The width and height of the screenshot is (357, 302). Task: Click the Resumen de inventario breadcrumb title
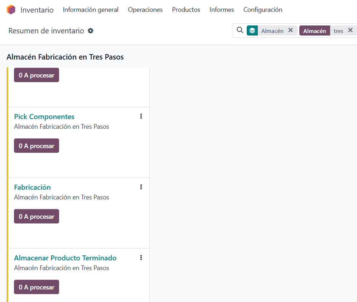coord(46,31)
